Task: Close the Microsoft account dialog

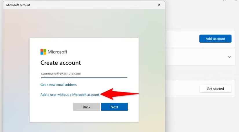Action: pyautogui.click(x=159, y=5)
